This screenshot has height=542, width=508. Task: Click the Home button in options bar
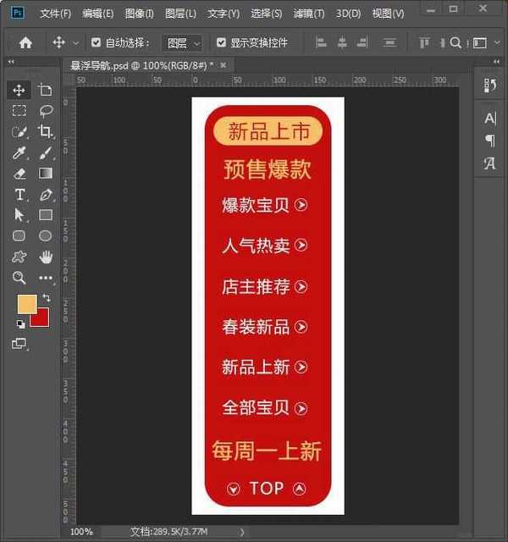25,42
